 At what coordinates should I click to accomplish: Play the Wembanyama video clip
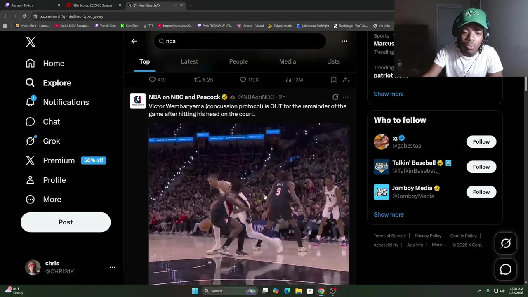[x=249, y=203]
